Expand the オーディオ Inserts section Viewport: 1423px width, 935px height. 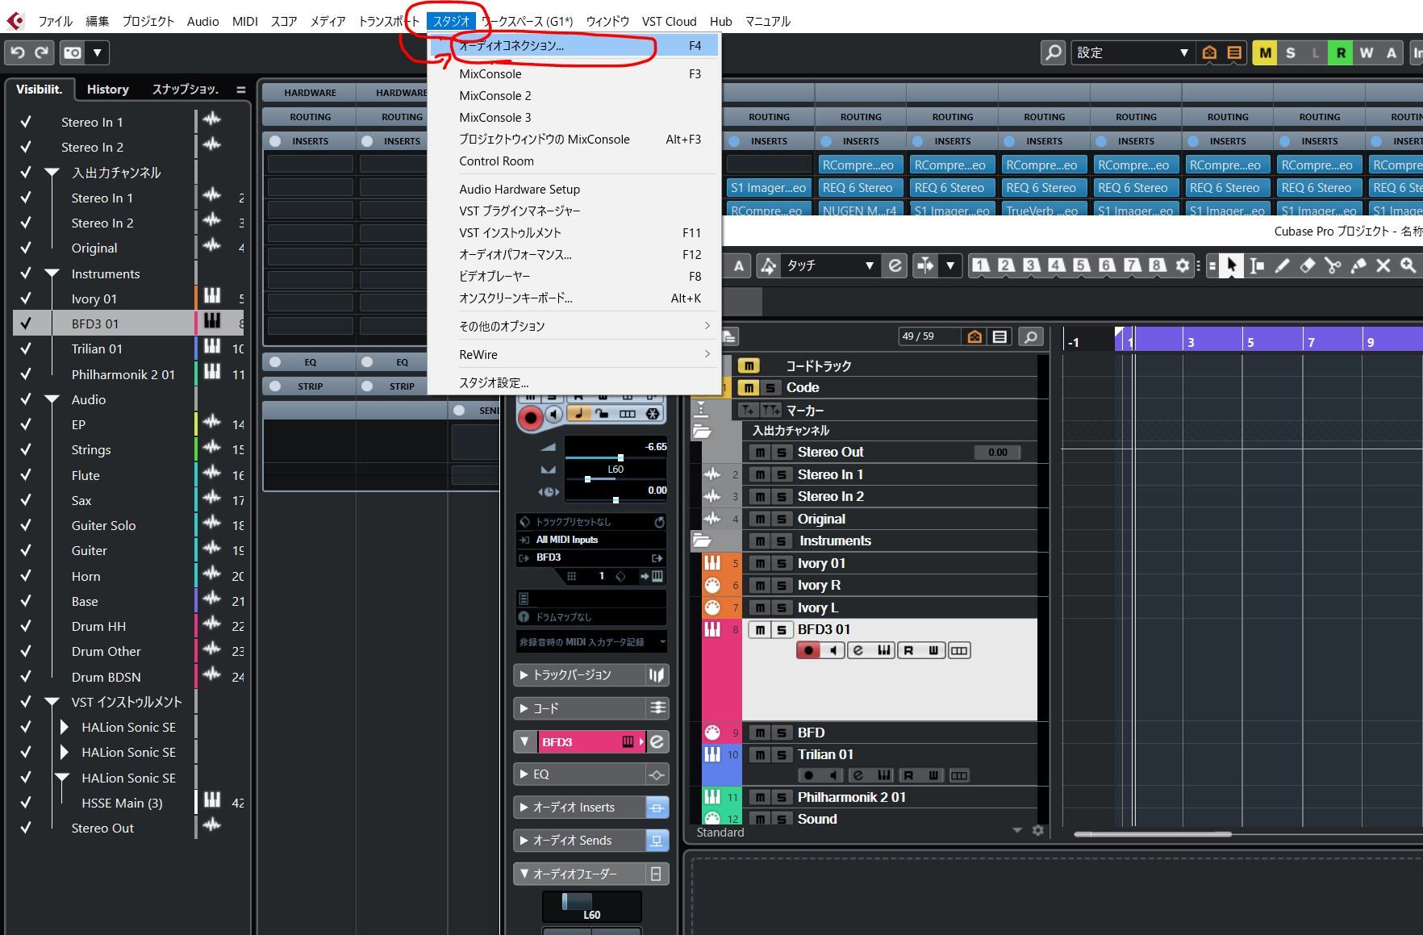(x=580, y=808)
